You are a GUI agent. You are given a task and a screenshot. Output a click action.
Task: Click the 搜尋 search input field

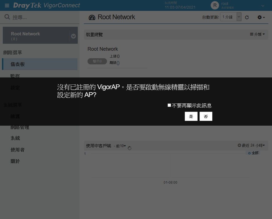click(42, 17)
